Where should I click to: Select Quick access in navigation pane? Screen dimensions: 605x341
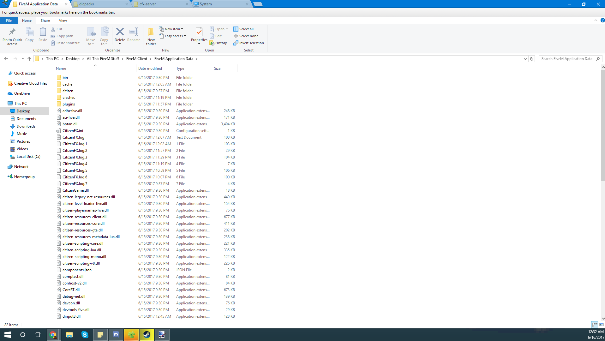[x=25, y=73]
